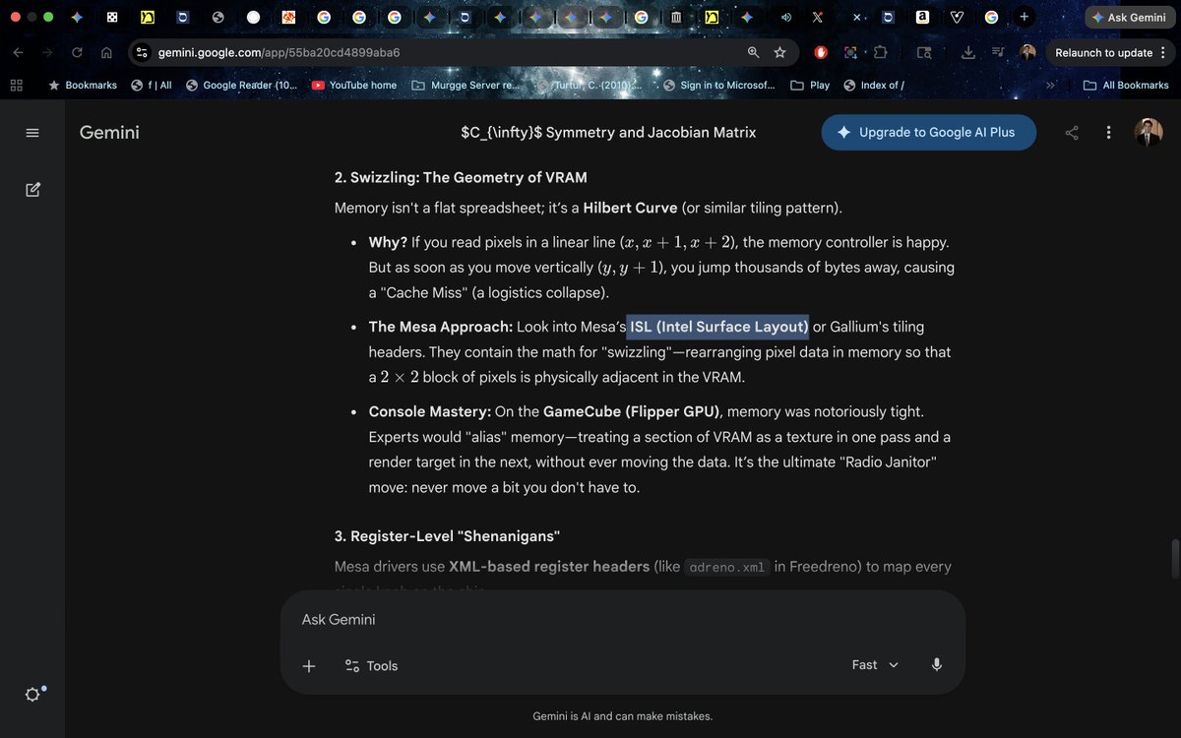Open the Play bookmarks folder
1181x738 pixels.
[x=810, y=86]
